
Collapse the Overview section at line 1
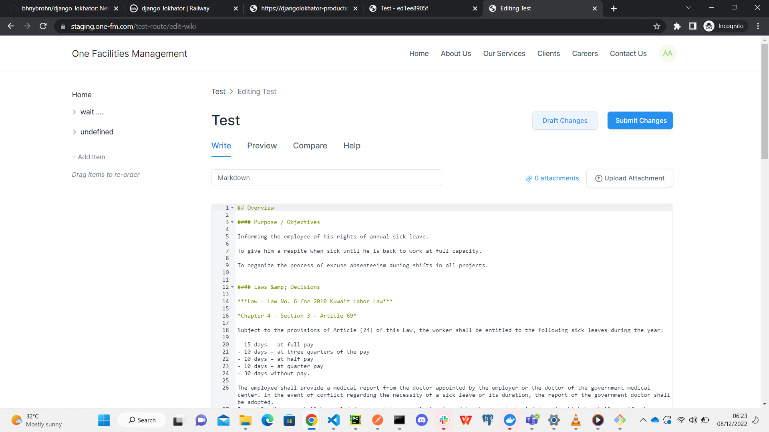point(232,208)
